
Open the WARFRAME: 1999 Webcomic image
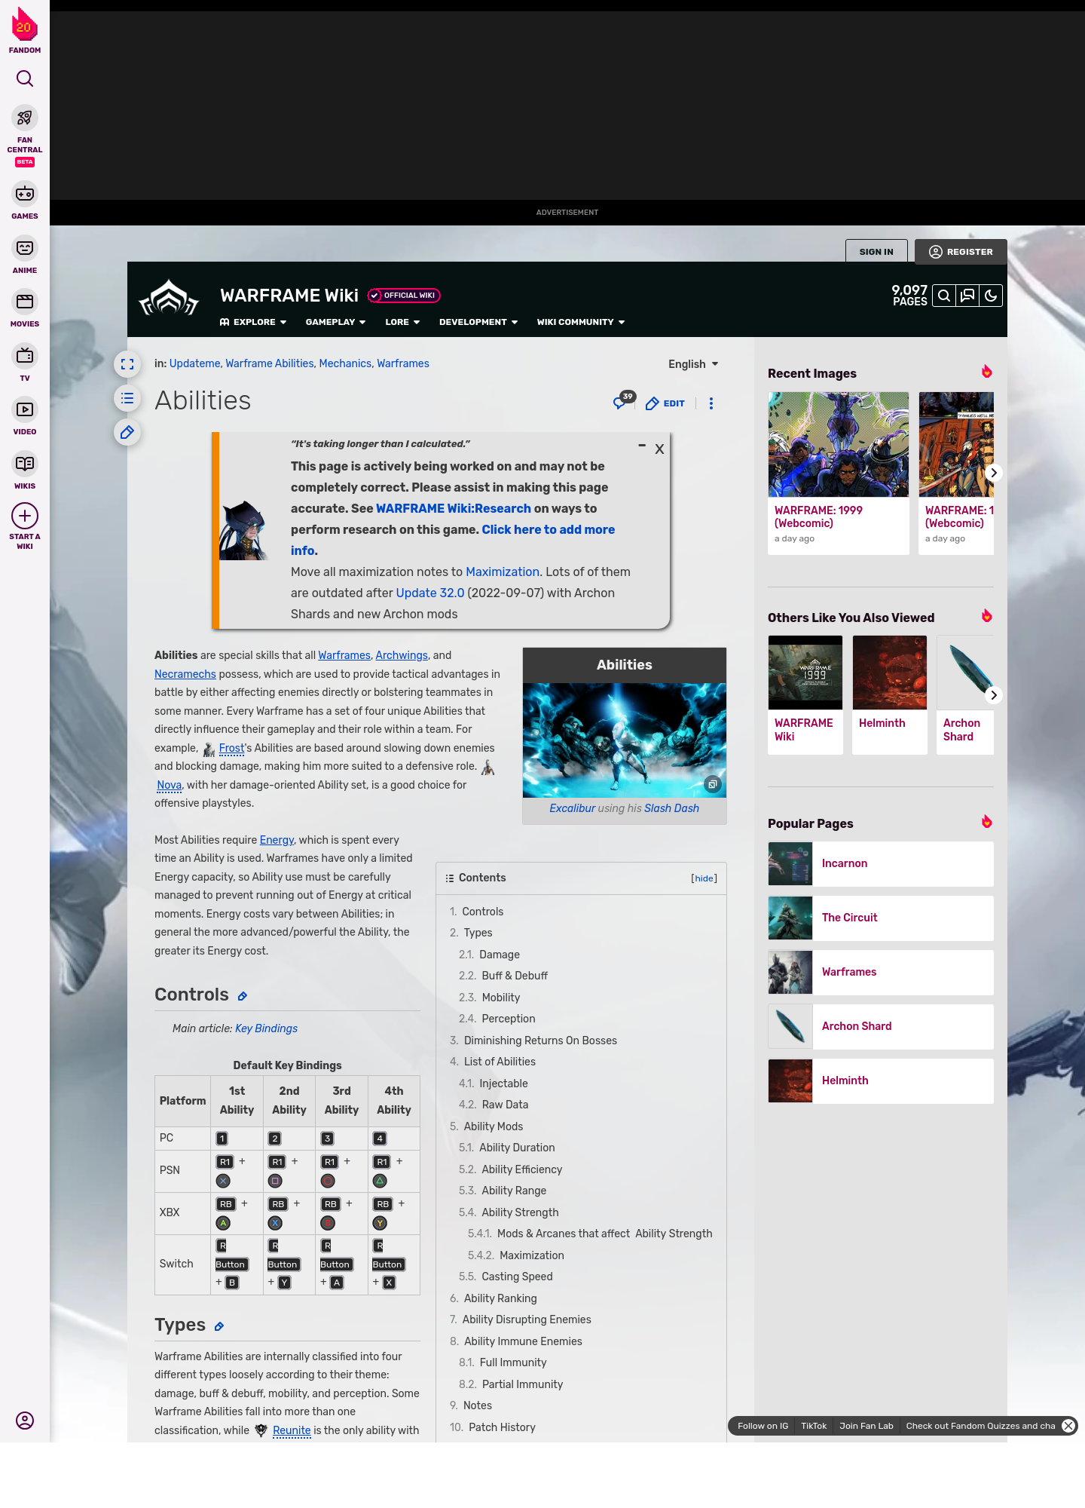pos(839,444)
